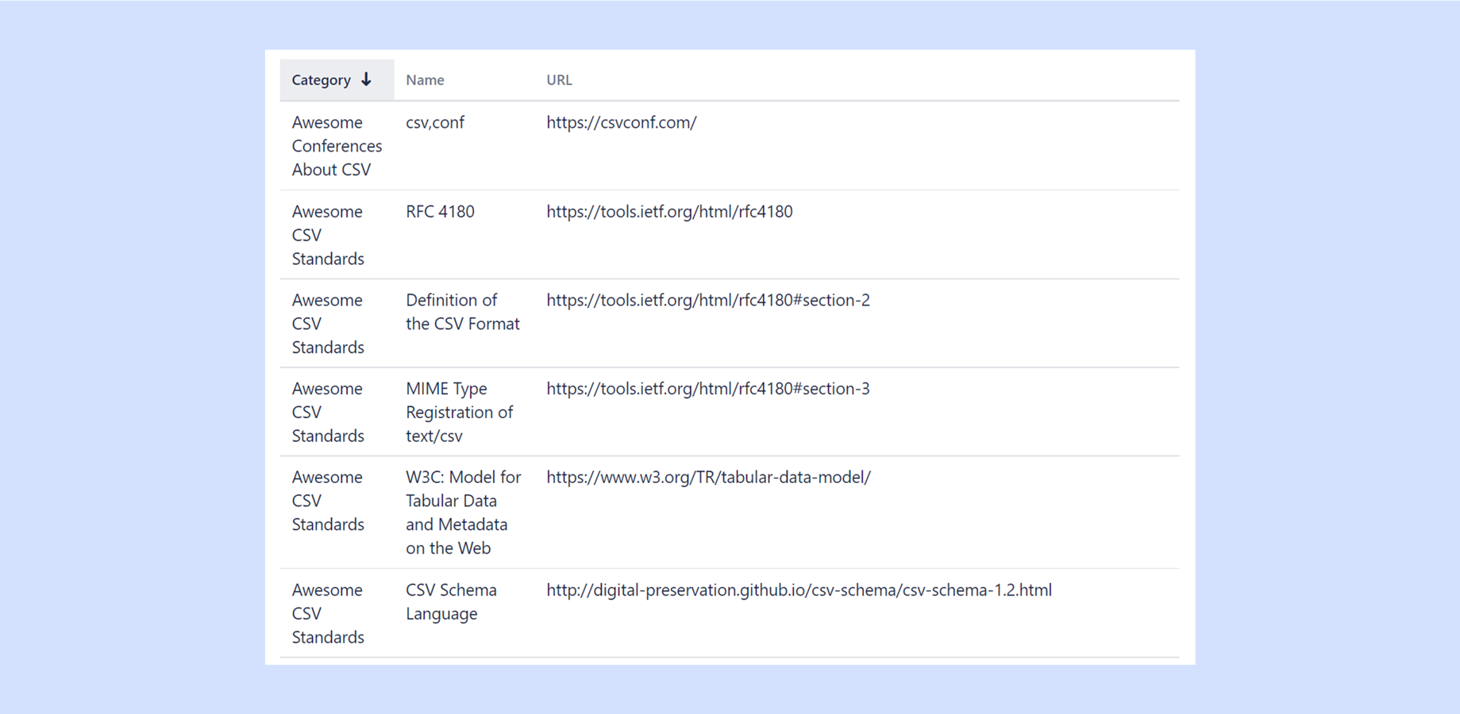Click the Category cell in RFC 4180 row
Image resolution: width=1460 pixels, height=714 pixels.
[x=328, y=235]
